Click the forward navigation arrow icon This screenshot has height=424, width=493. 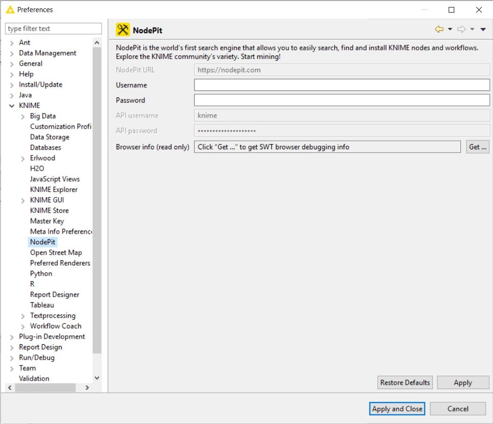(461, 29)
